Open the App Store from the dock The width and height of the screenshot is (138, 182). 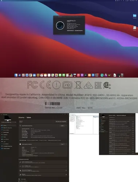(x=93, y=75)
